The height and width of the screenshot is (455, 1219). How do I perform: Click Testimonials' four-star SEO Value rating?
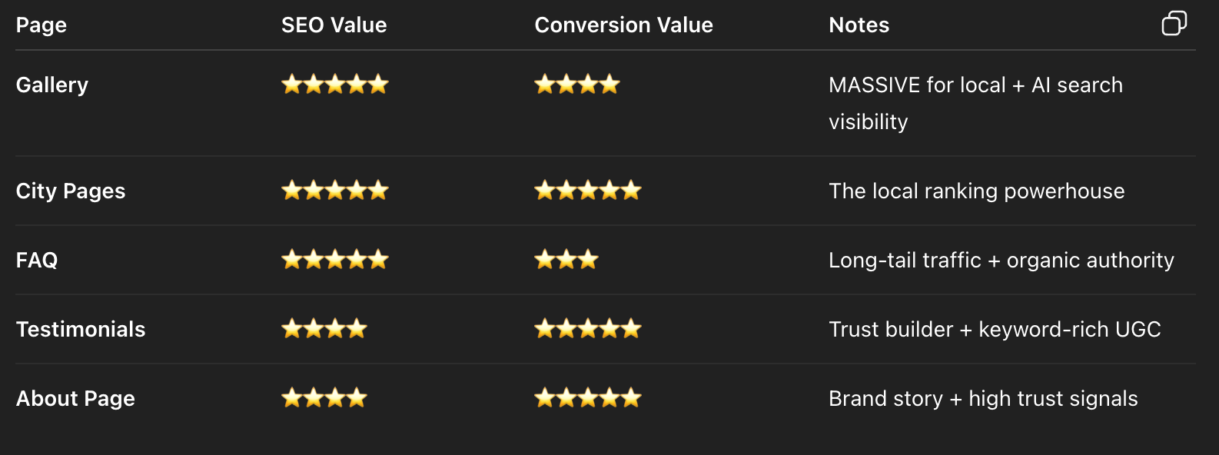click(324, 329)
